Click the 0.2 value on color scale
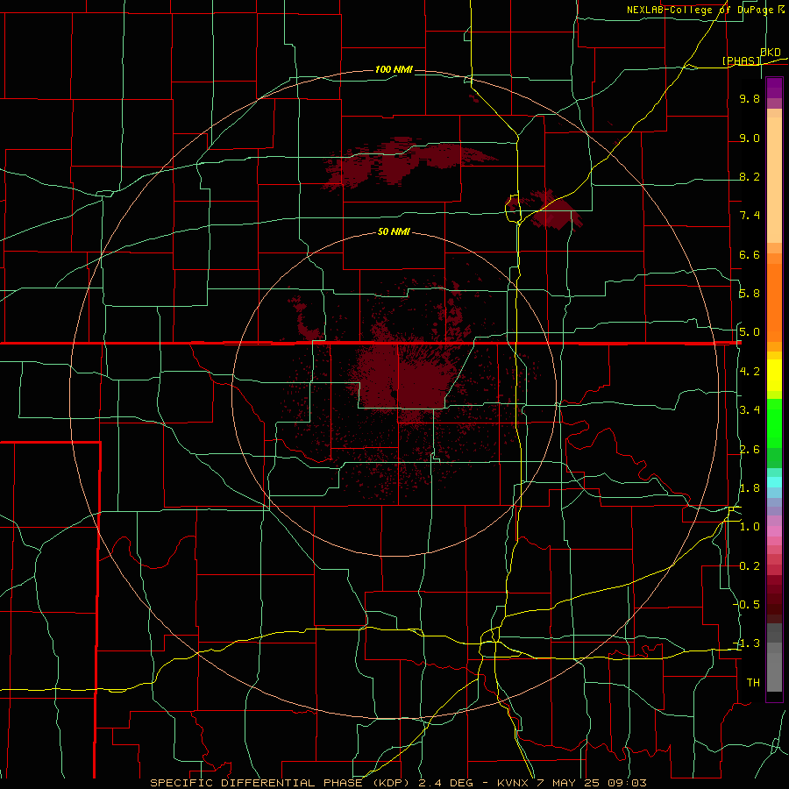The height and width of the screenshot is (789, 789). click(750, 566)
